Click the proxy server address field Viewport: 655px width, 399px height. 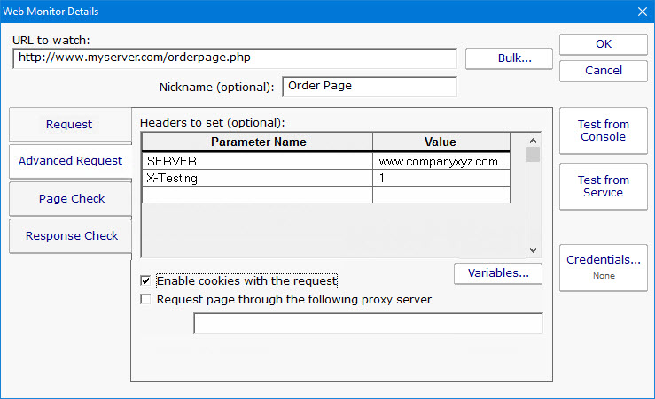368,323
